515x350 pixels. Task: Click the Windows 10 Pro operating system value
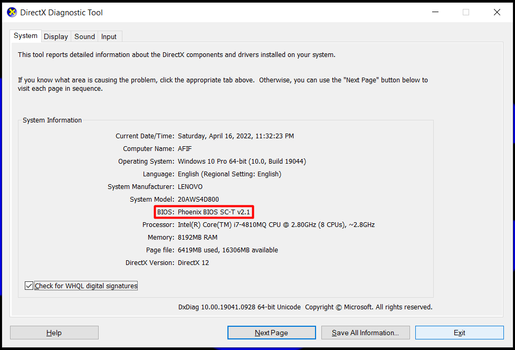pyautogui.click(x=242, y=162)
